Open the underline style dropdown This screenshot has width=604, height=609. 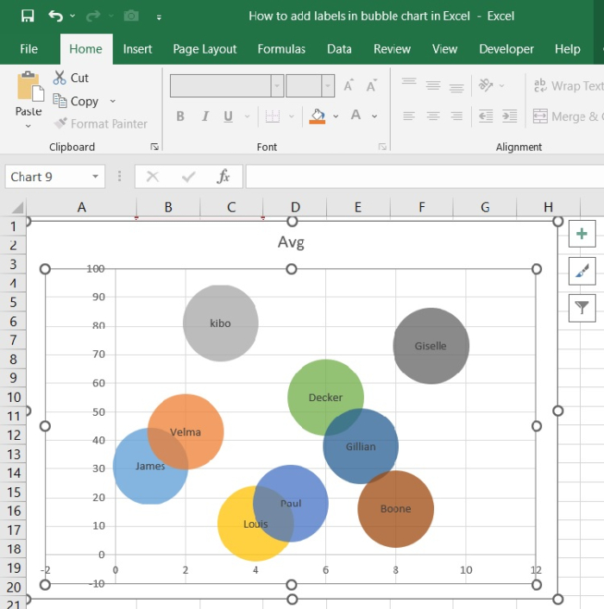tap(247, 116)
